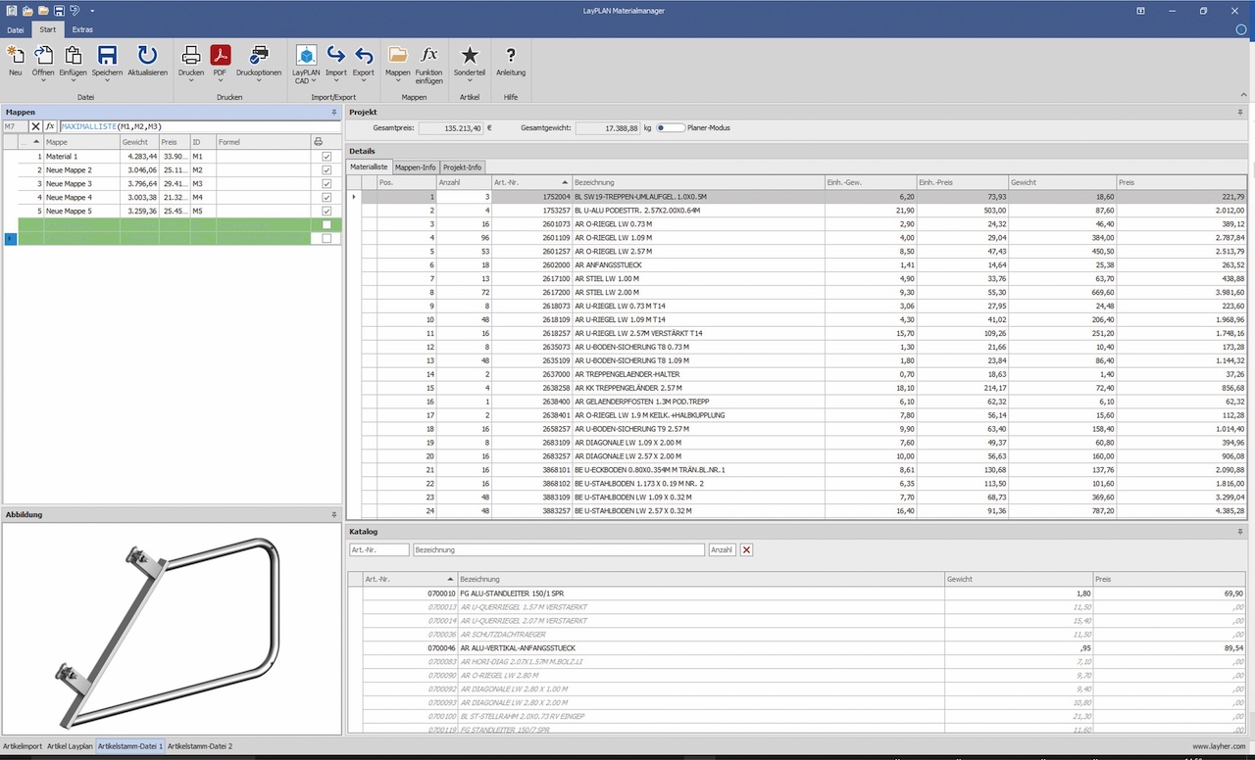This screenshot has width=1255, height=760.
Task: Clear catalog filter with red X button
Action: pos(746,550)
